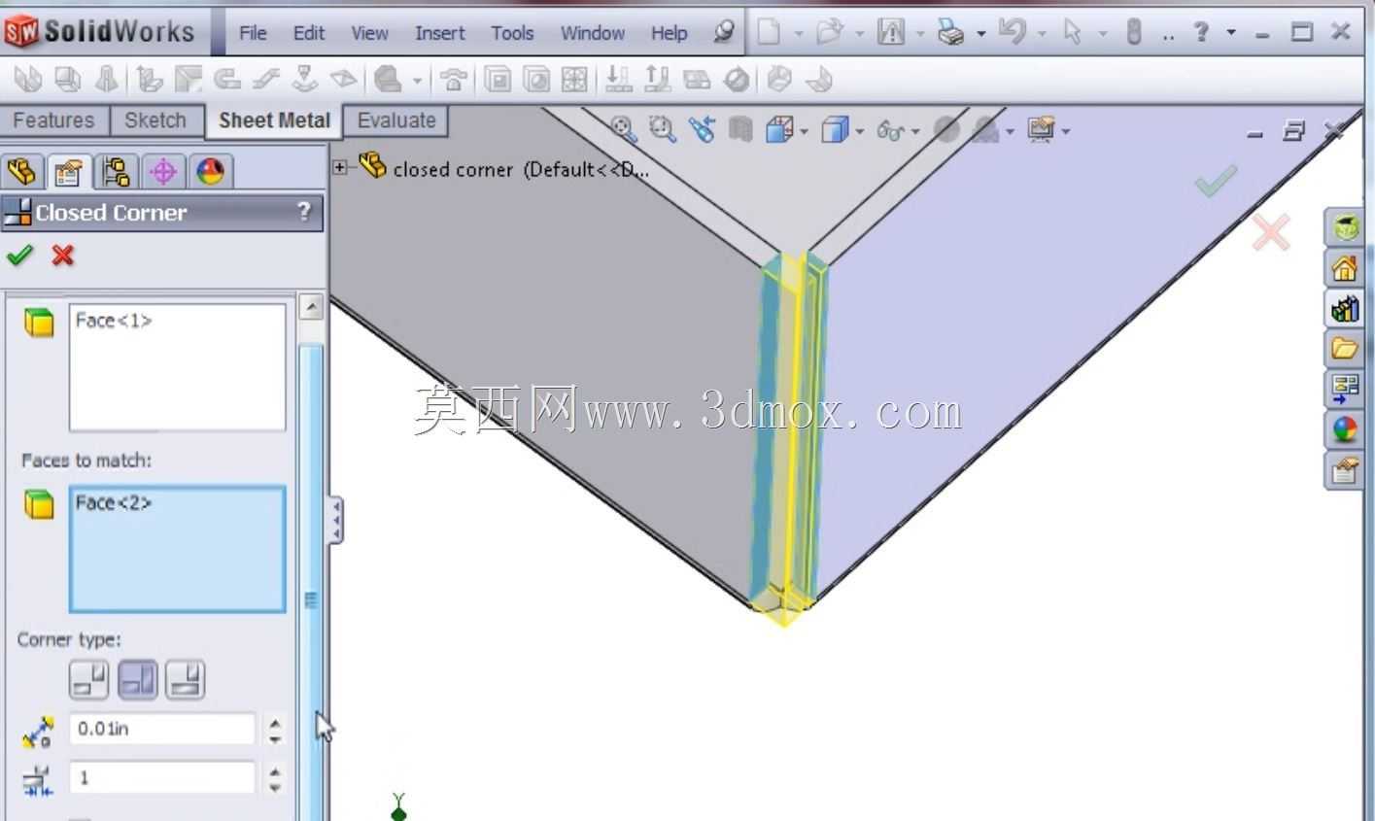Open Design Library house icon
Screen dimensions: 1375x821
point(1345,268)
